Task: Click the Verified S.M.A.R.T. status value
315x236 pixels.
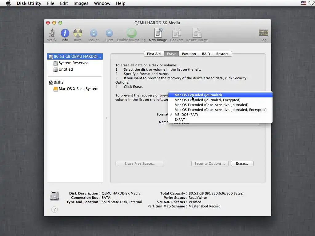Action: click(195, 202)
